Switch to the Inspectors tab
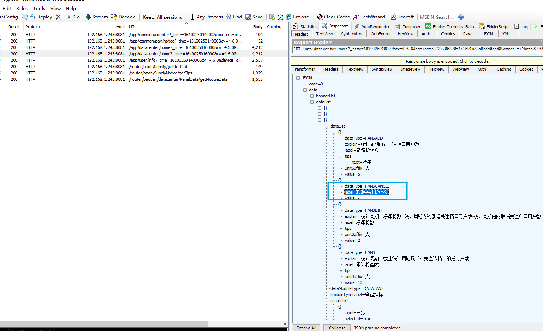 click(335, 26)
